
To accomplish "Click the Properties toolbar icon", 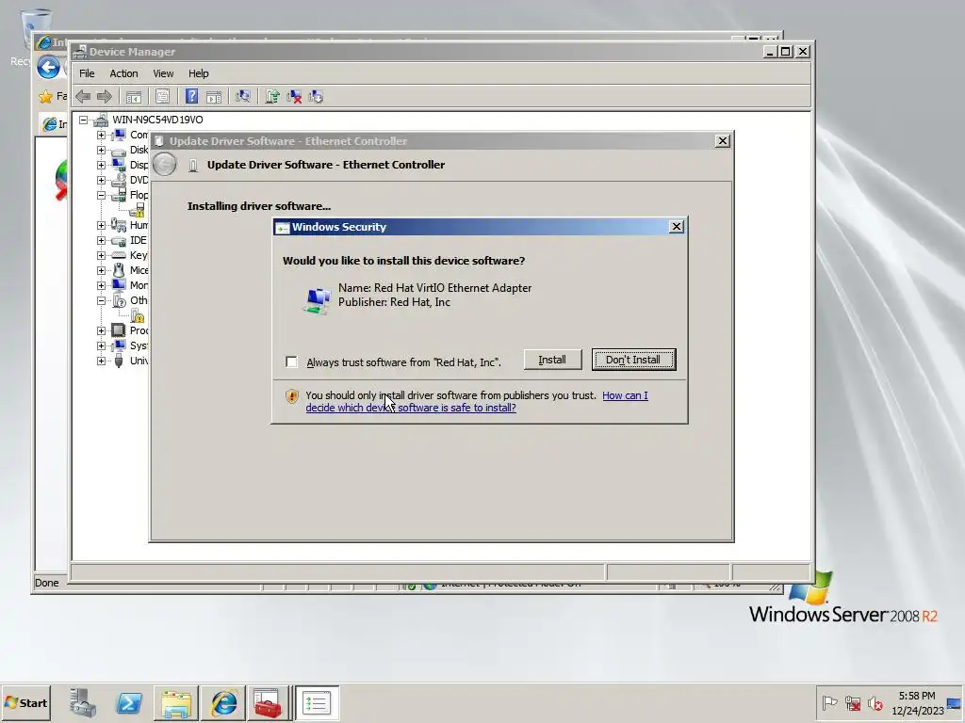I will (162, 97).
